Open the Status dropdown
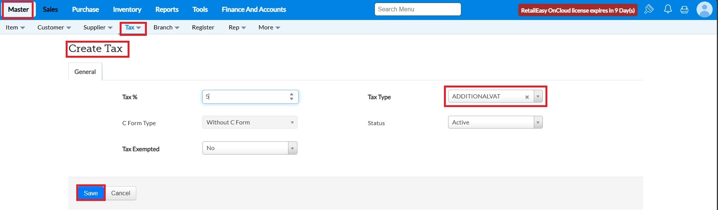The height and width of the screenshot is (210, 718). 495,122
